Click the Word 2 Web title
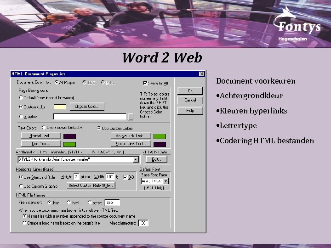 [162, 57]
